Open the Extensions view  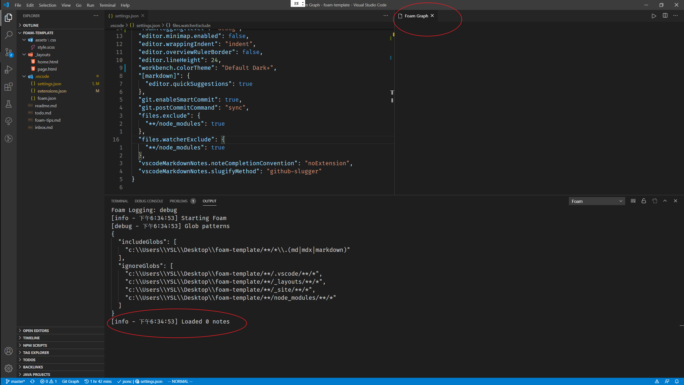pos(9,87)
